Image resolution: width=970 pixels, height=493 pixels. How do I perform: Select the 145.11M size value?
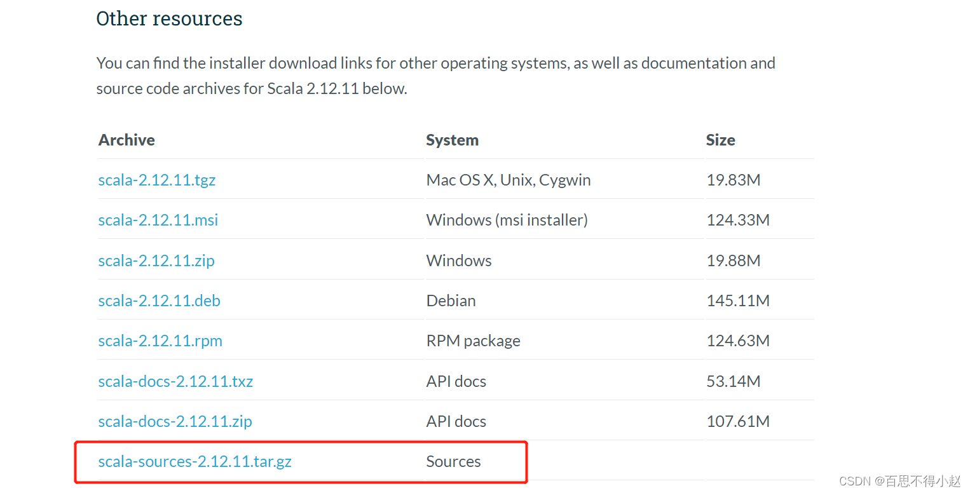click(x=738, y=301)
